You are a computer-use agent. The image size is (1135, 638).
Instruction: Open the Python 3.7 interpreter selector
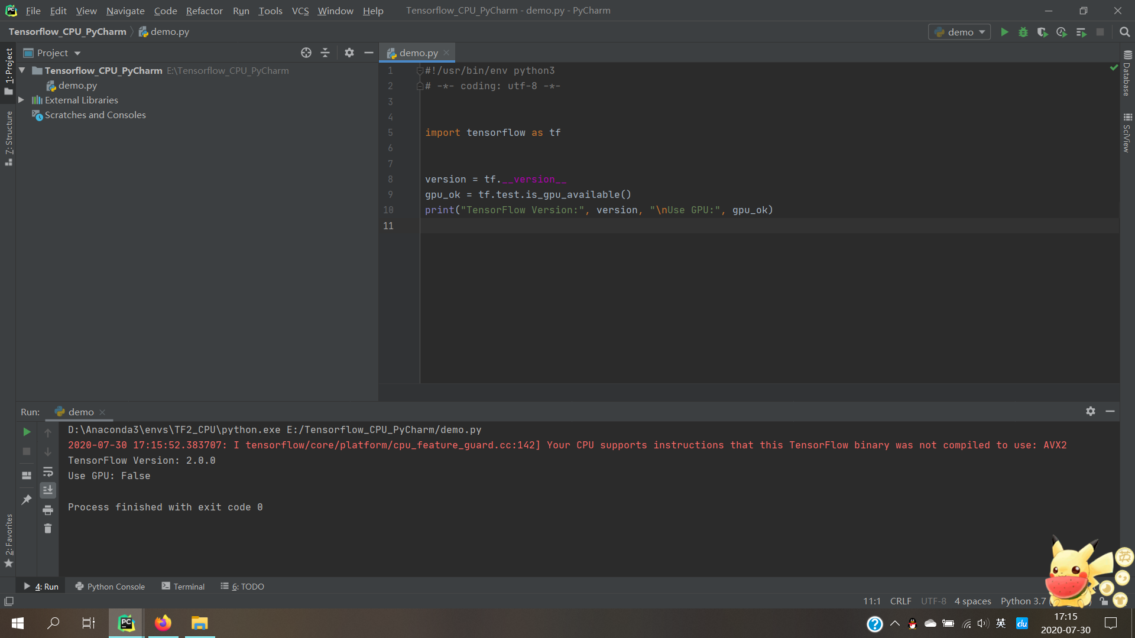[1023, 601]
